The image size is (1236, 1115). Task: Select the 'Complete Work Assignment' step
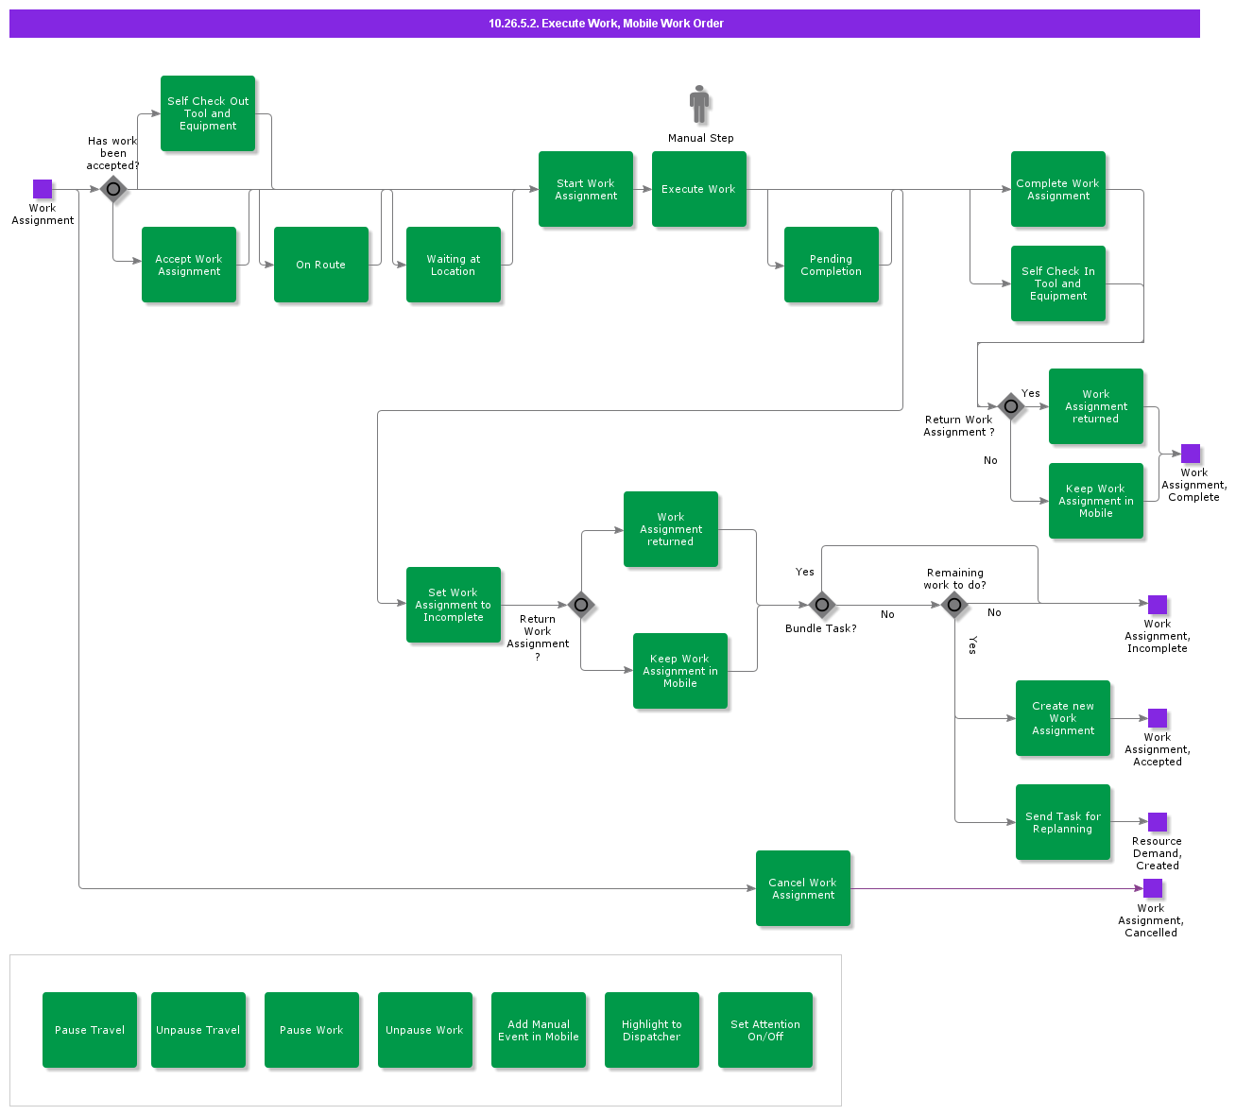tap(1058, 189)
